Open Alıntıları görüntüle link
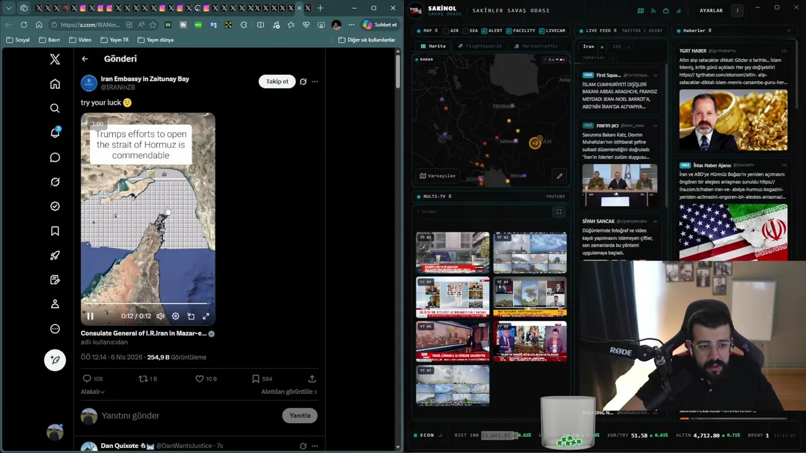Screen dimensions: 806x453 click(x=289, y=391)
